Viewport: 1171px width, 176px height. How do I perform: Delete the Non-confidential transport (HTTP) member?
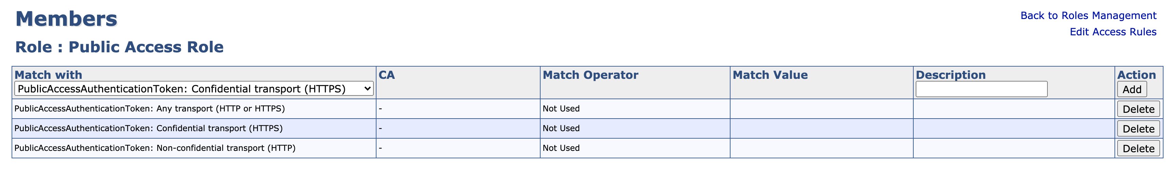pyautogui.click(x=1138, y=148)
